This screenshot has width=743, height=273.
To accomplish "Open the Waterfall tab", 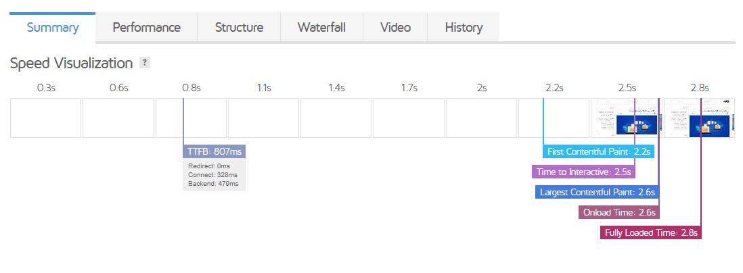I will pyautogui.click(x=321, y=28).
